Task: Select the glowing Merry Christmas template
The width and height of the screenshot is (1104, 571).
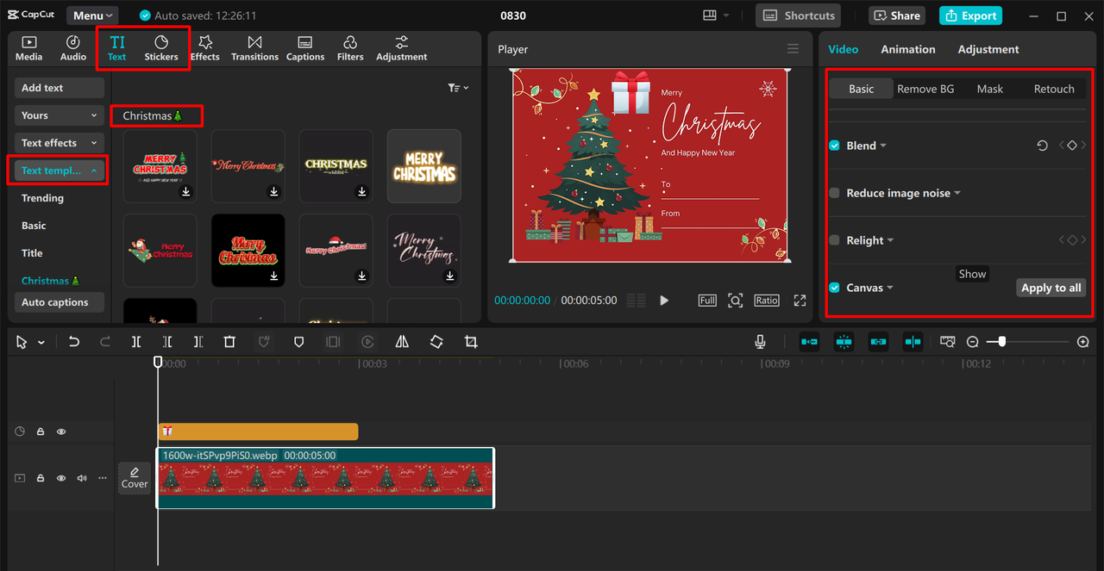Action: (423, 165)
